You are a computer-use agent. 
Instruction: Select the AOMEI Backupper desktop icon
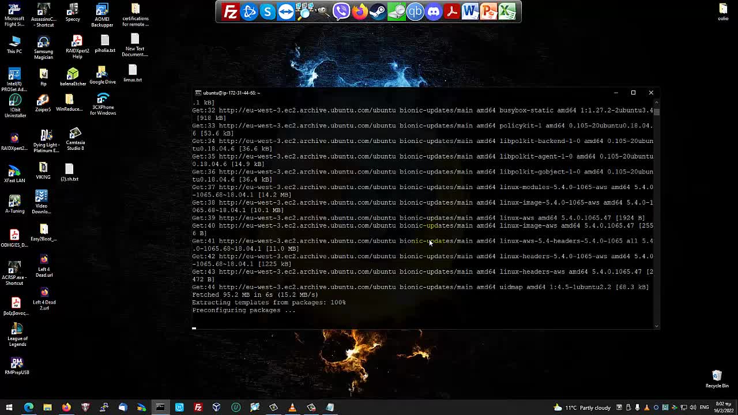(102, 16)
